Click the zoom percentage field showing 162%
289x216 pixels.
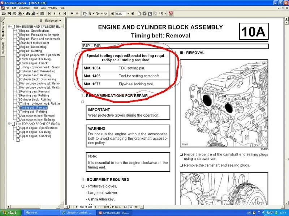(121, 14)
